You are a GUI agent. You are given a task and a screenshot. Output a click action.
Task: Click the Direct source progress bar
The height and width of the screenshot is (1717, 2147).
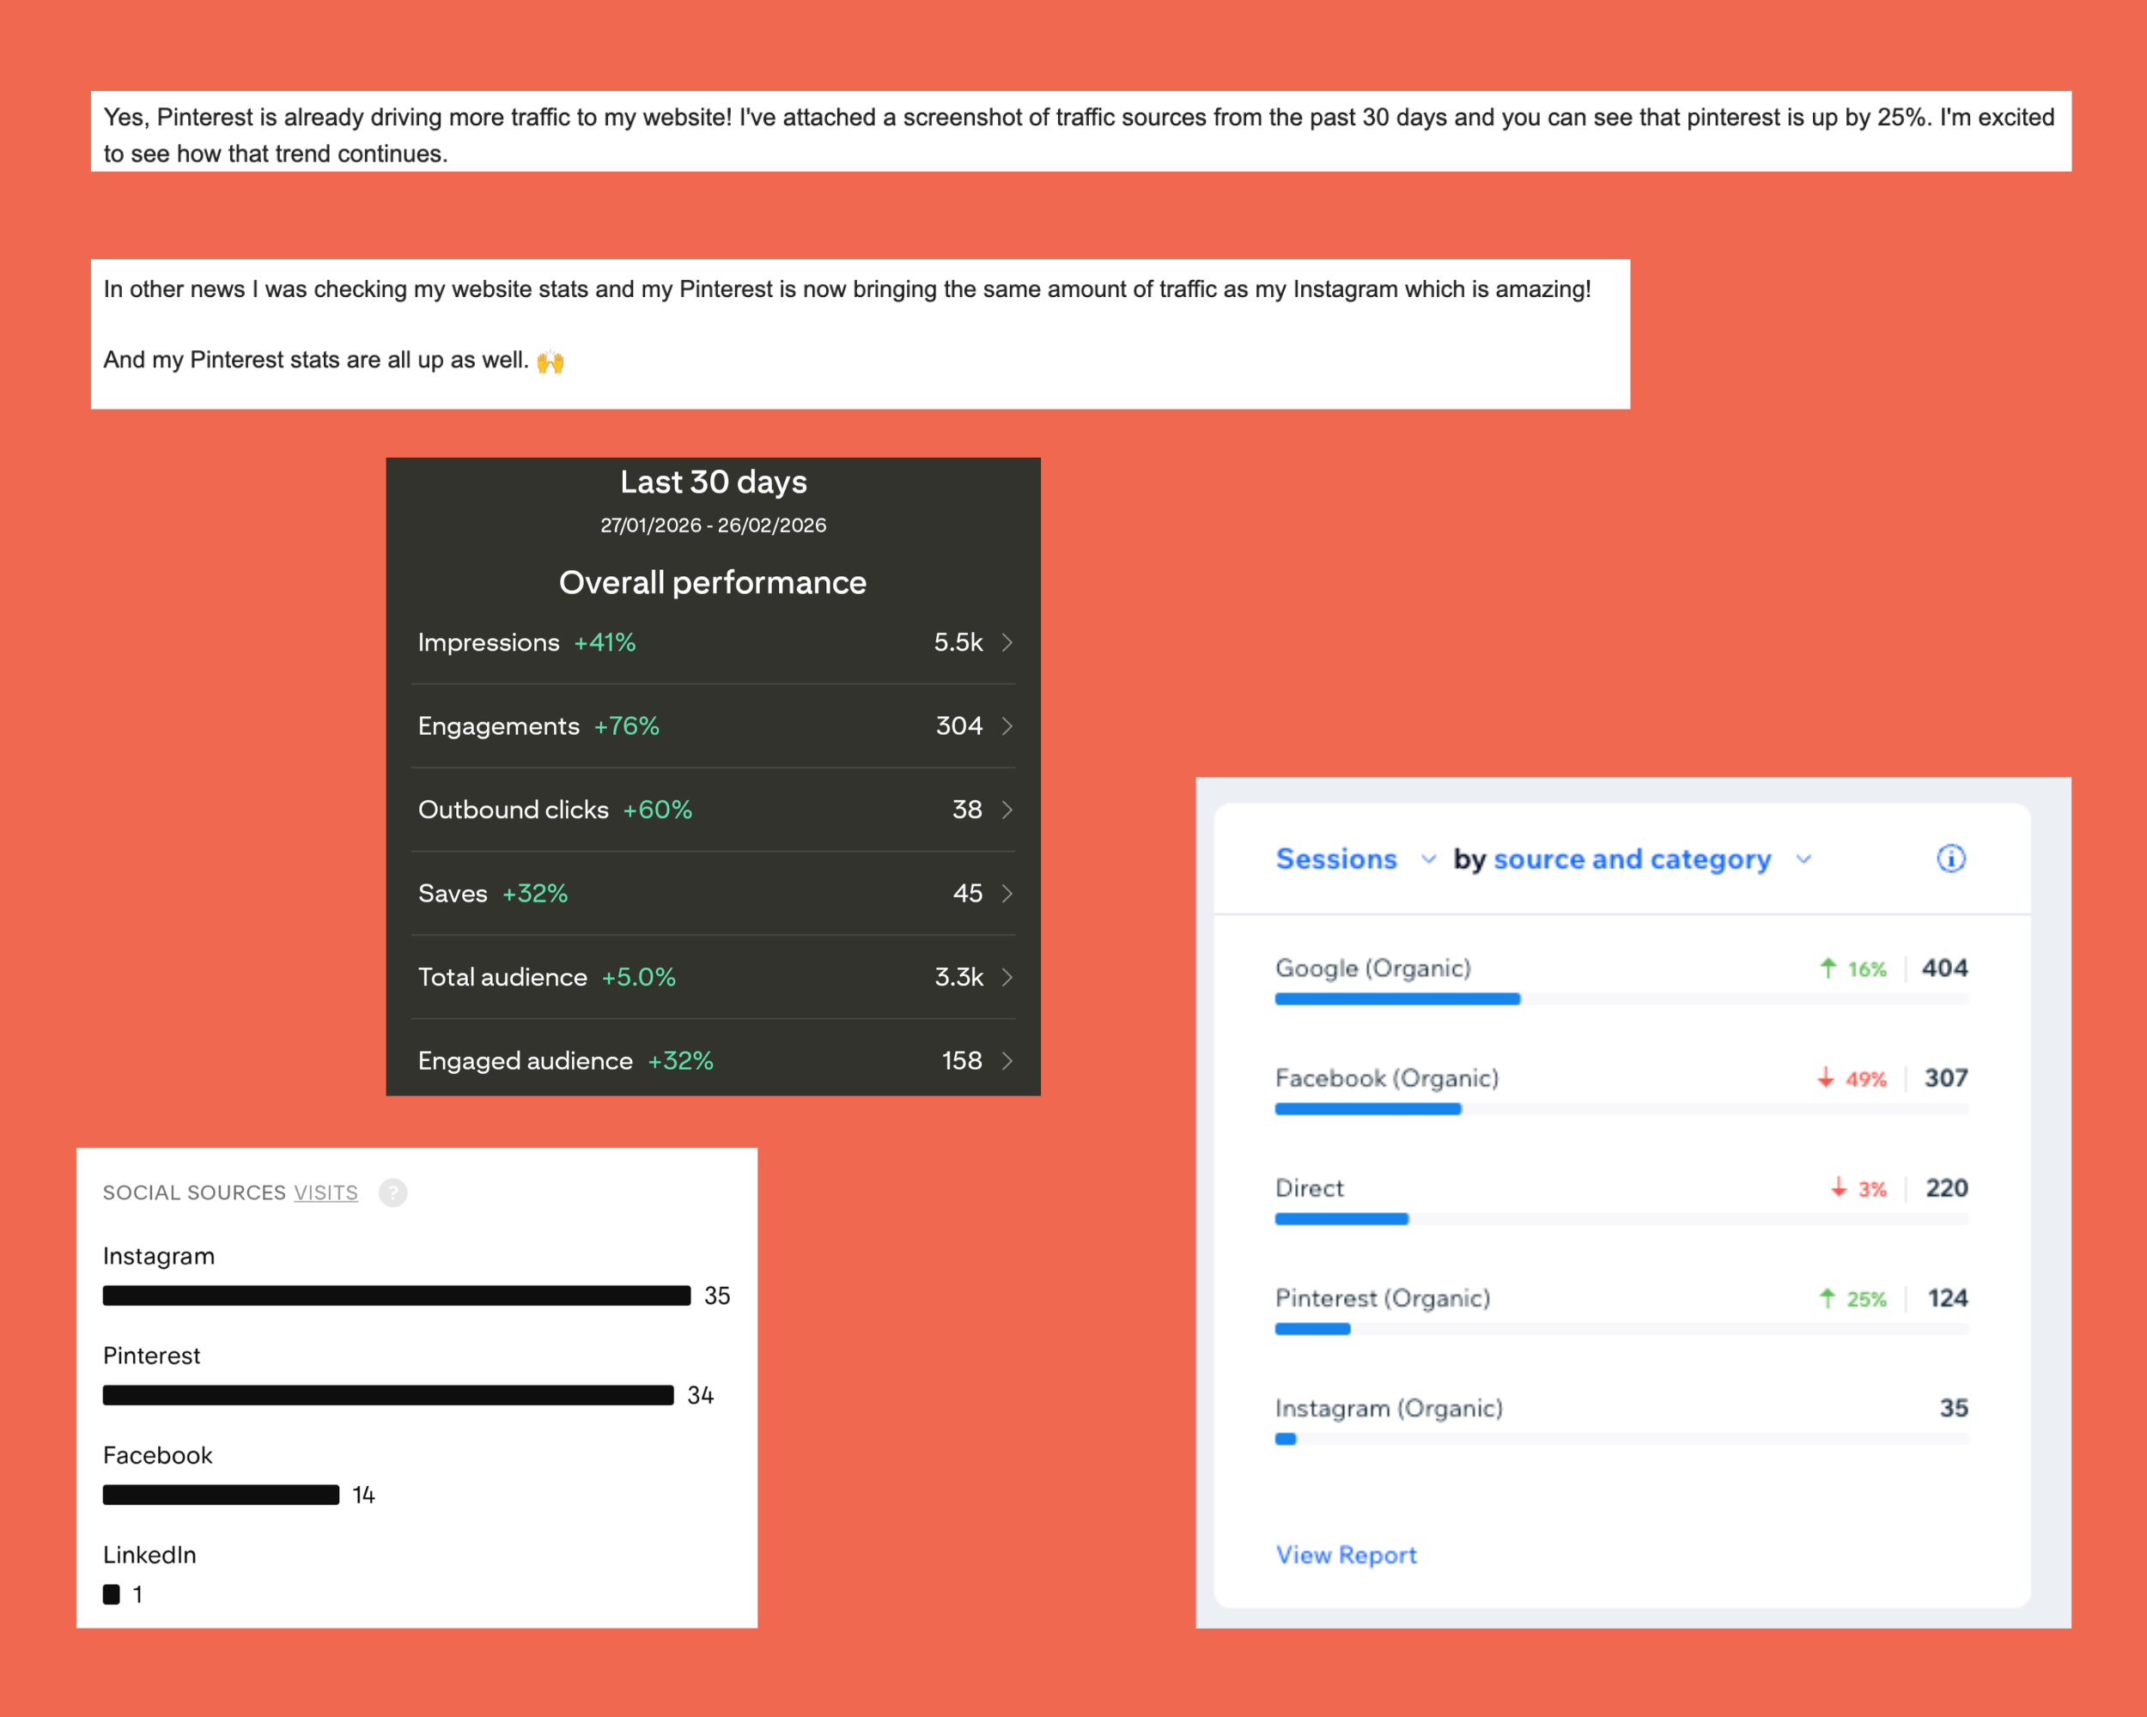pyautogui.click(x=1621, y=1219)
